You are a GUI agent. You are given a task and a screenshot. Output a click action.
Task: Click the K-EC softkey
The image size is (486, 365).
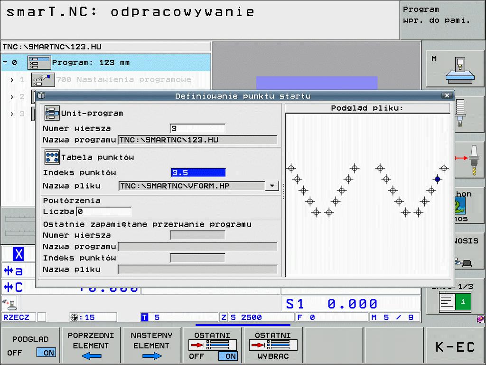coord(455,346)
